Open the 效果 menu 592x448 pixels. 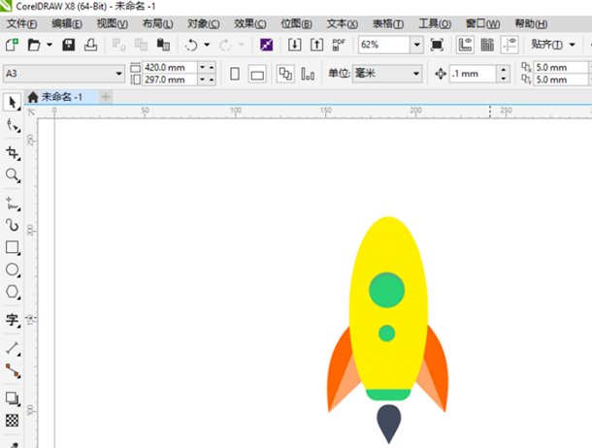click(250, 22)
